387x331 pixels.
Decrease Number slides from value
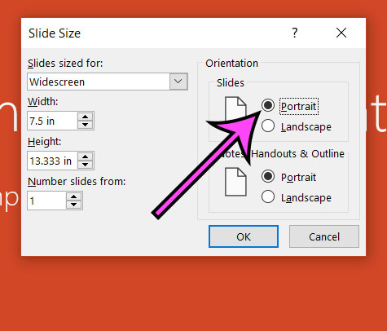pyautogui.click(x=74, y=205)
